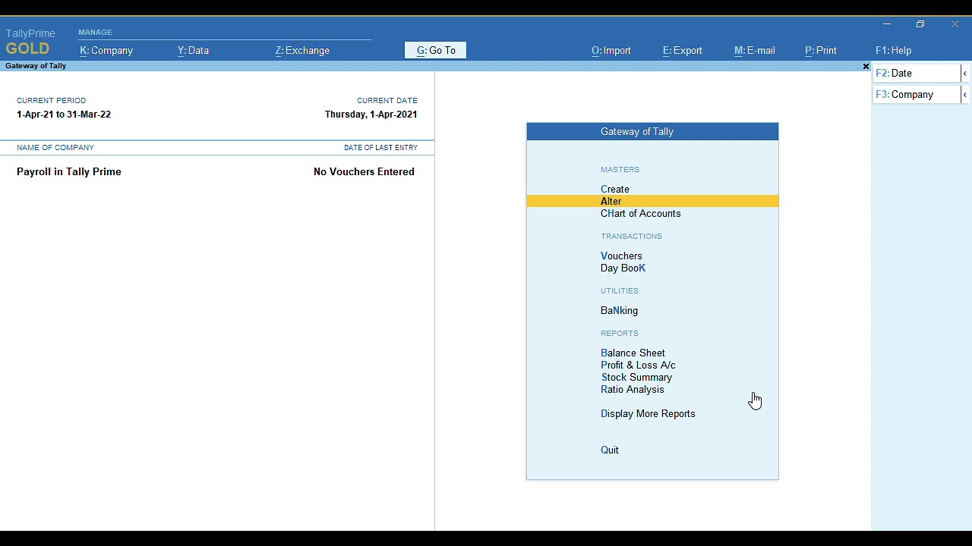
Task: Open the K: Company menu
Action: tap(106, 51)
